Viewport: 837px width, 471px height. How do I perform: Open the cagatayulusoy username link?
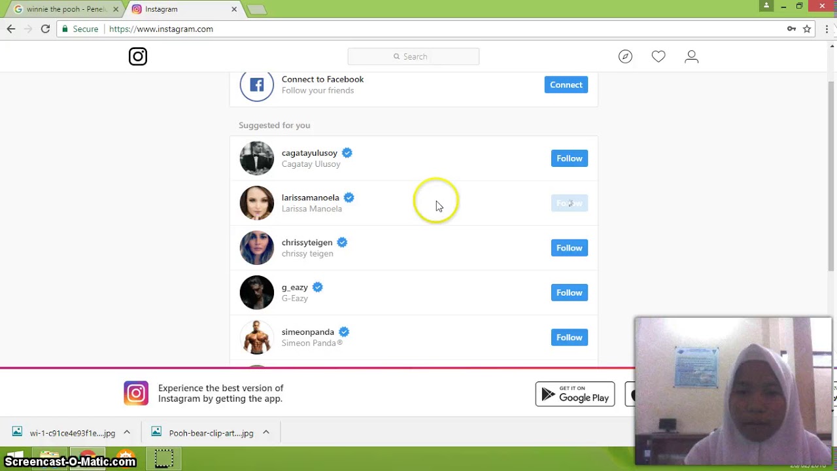[309, 153]
